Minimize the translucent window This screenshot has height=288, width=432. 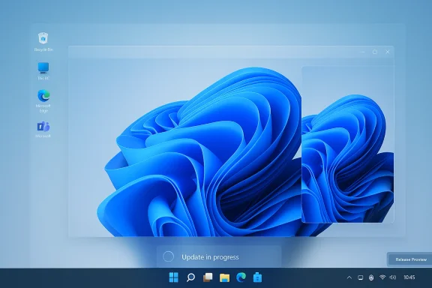pyautogui.click(x=362, y=52)
